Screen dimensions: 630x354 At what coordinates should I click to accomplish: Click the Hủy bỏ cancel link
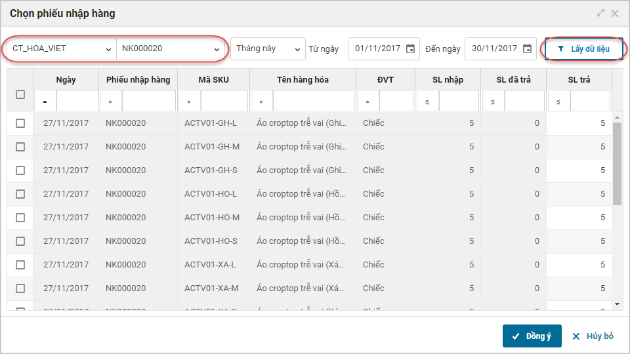tap(593, 336)
